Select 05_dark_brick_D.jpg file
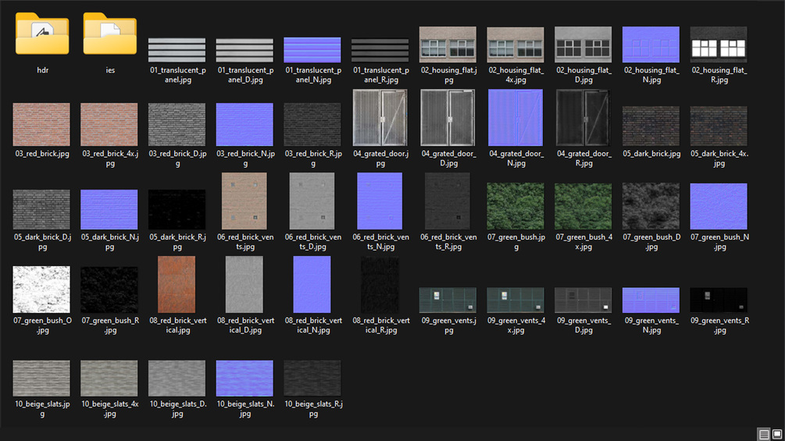The width and height of the screenshot is (785, 441). pyautogui.click(x=41, y=209)
